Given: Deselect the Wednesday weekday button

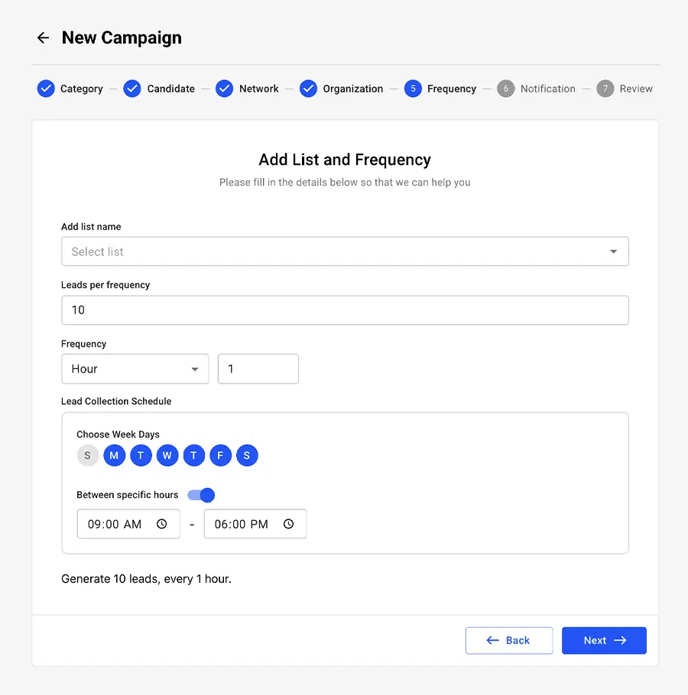Looking at the screenshot, I should pyautogui.click(x=167, y=455).
